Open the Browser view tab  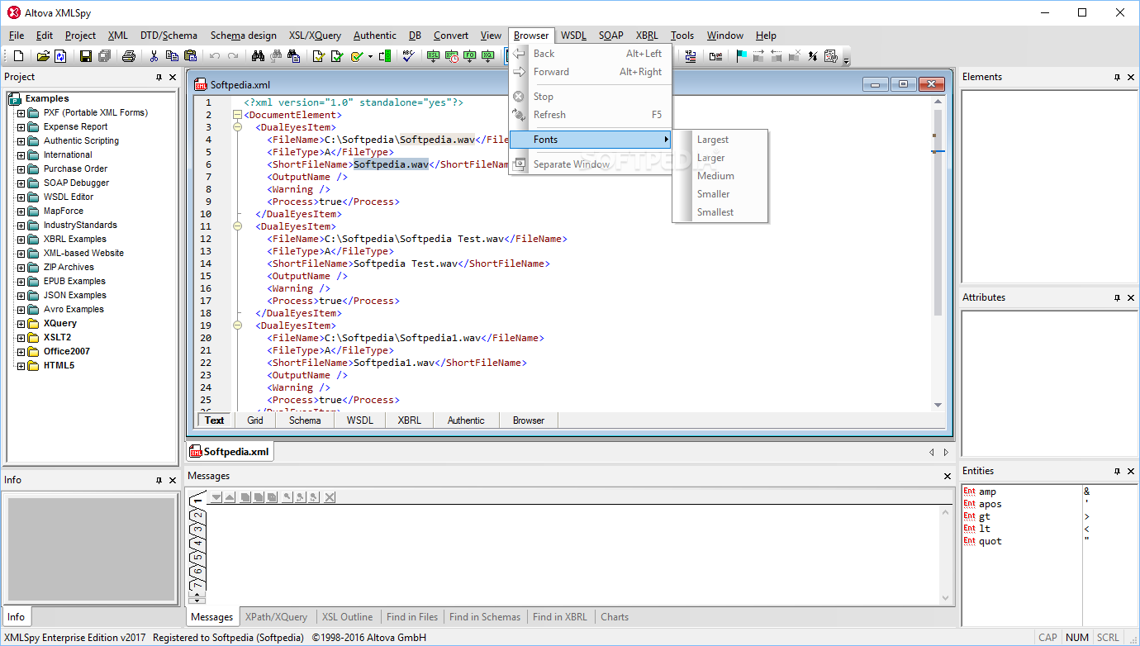[529, 420]
